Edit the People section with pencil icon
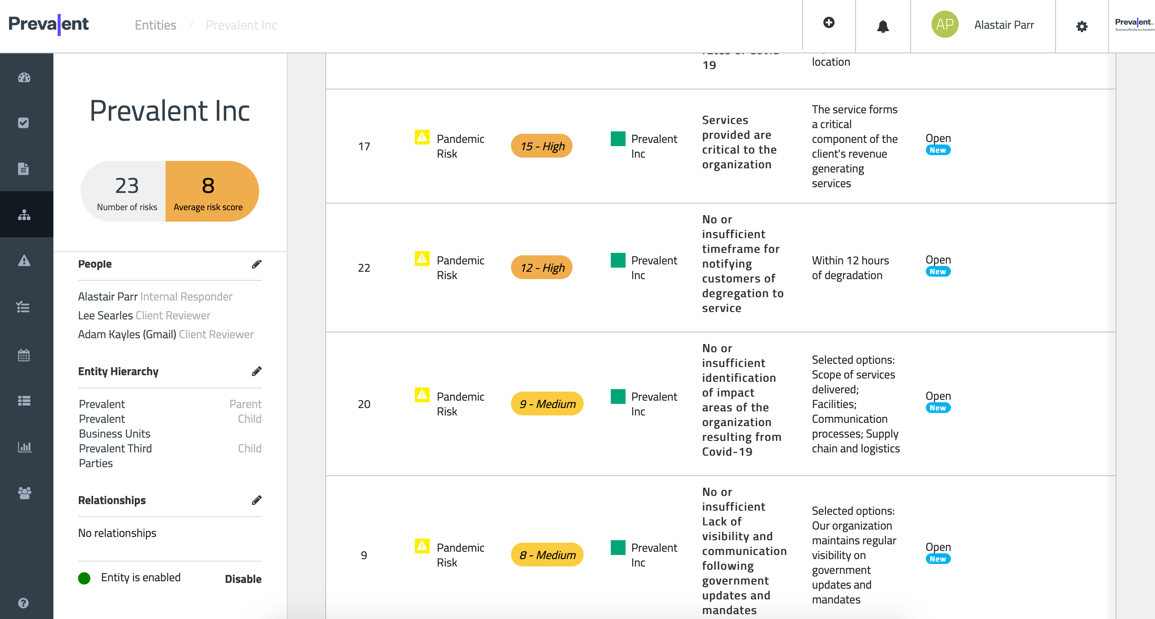This screenshot has height=619, width=1155. [x=256, y=264]
